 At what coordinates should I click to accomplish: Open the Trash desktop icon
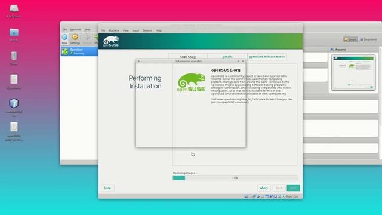tap(14, 56)
